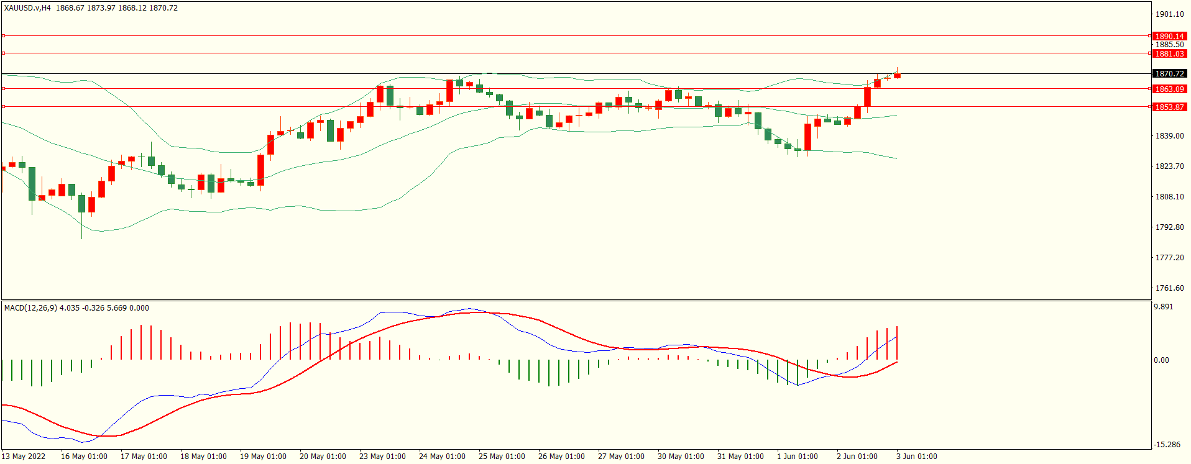1191x464 pixels.
Task: Pick left anchor handle of 1881.03 line
Action: (3, 53)
